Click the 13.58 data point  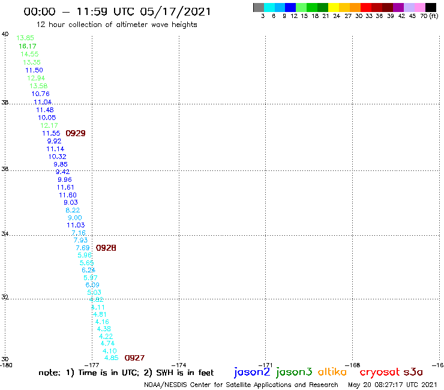[x=38, y=86]
